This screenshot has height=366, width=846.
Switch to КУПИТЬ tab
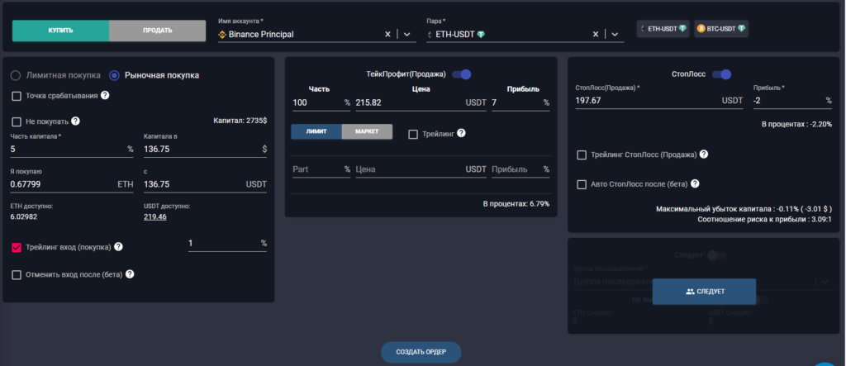click(60, 31)
